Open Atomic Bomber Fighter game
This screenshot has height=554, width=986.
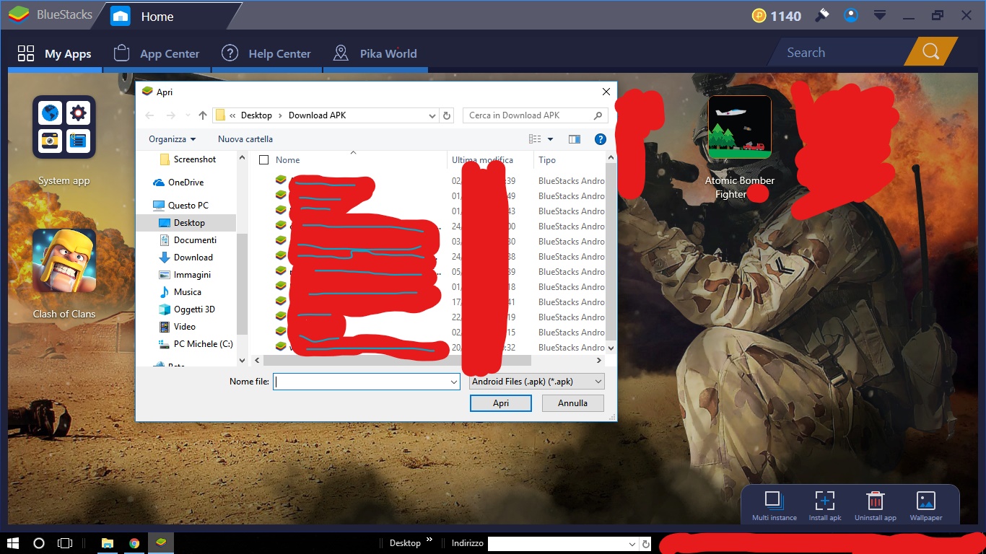pos(739,127)
